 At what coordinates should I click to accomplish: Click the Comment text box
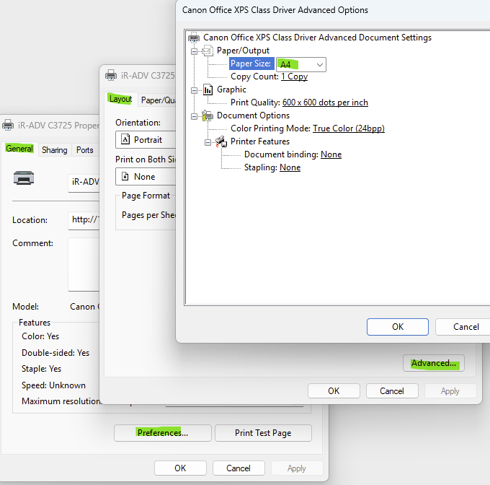coord(84,264)
